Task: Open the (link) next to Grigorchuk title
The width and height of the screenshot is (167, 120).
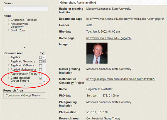Action: pyautogui.click(x=93, y=2)
